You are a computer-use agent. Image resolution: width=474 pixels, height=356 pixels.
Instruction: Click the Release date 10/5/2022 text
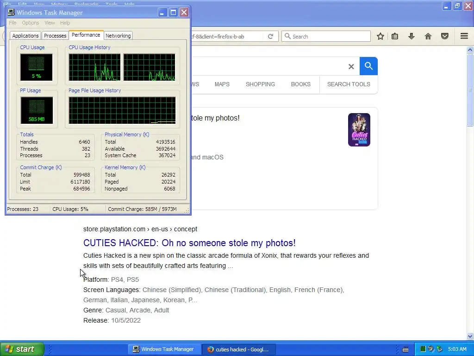(x=126, y=320)
